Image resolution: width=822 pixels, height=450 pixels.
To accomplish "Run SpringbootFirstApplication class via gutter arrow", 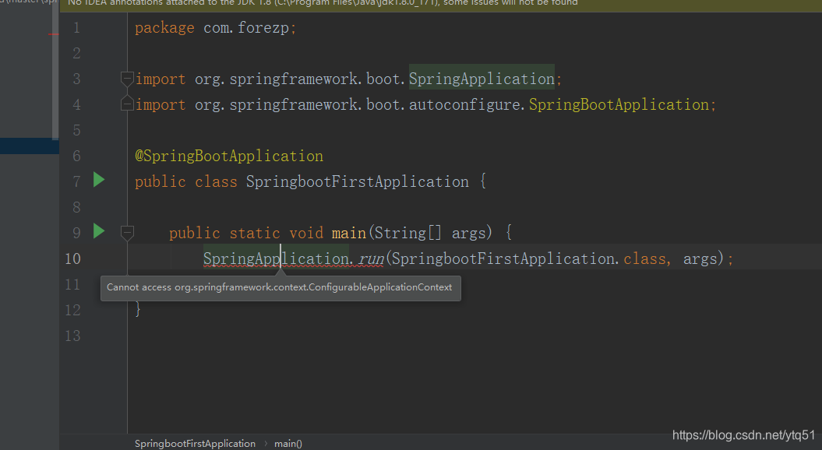I will pyautogui.click(x=98, y=179).
